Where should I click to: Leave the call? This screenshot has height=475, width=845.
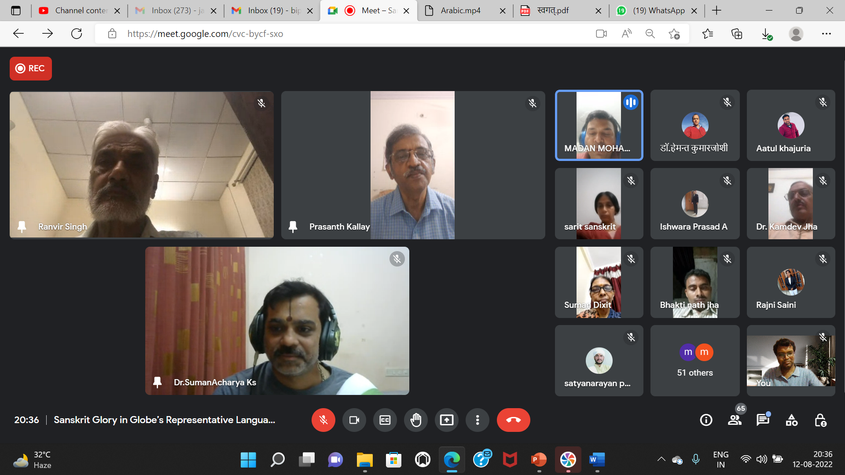(x=513, y=420)
